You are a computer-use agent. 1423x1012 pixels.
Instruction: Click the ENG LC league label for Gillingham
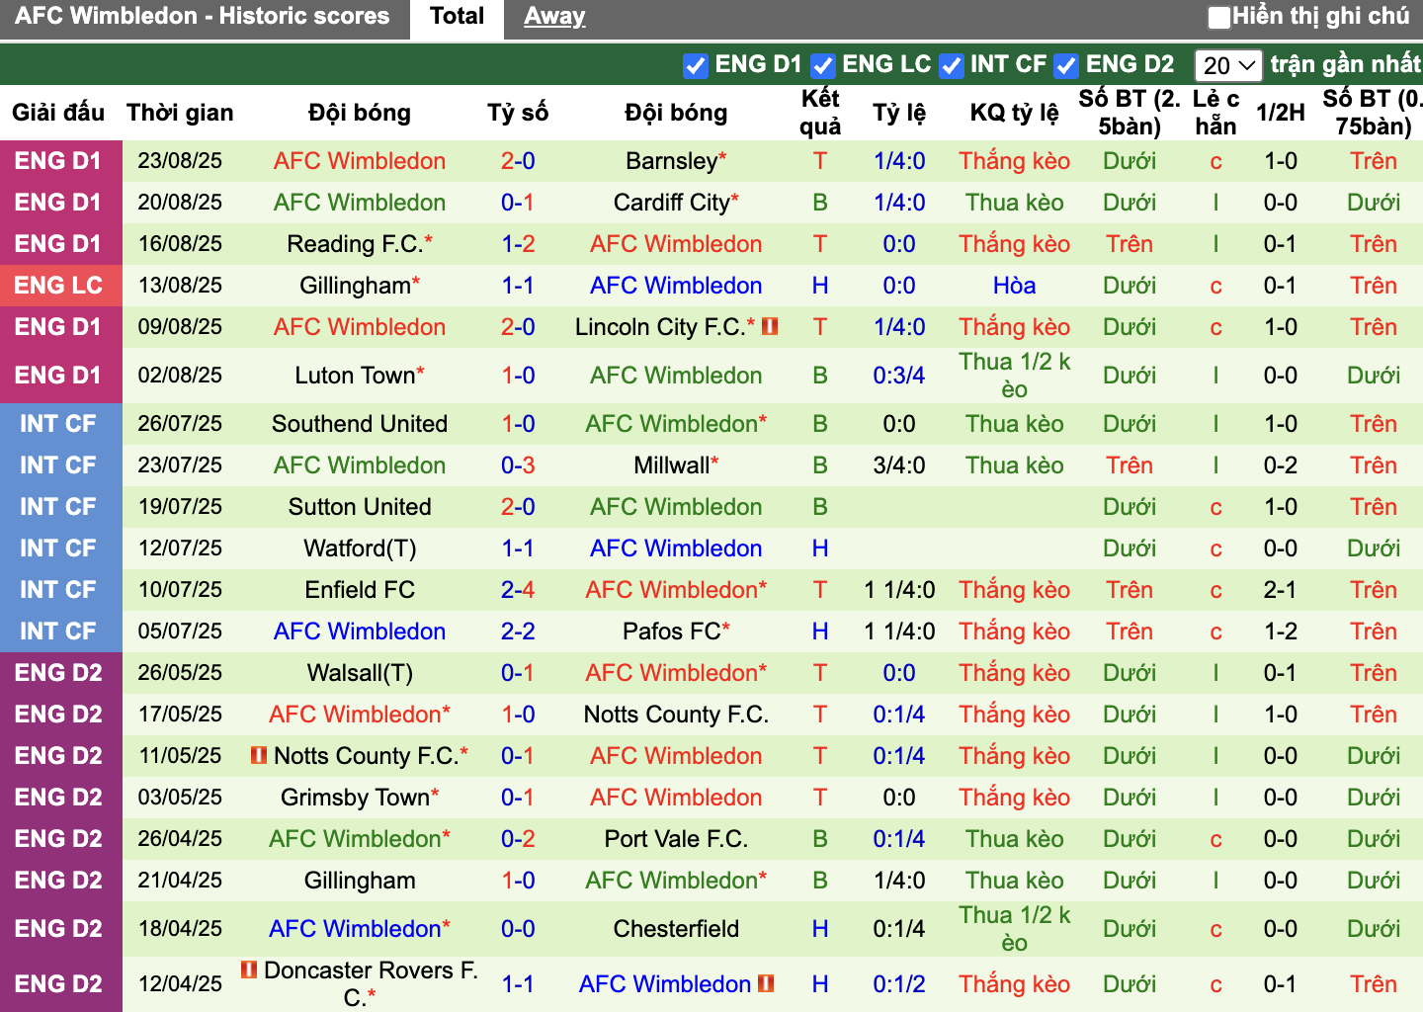(58, 286)
